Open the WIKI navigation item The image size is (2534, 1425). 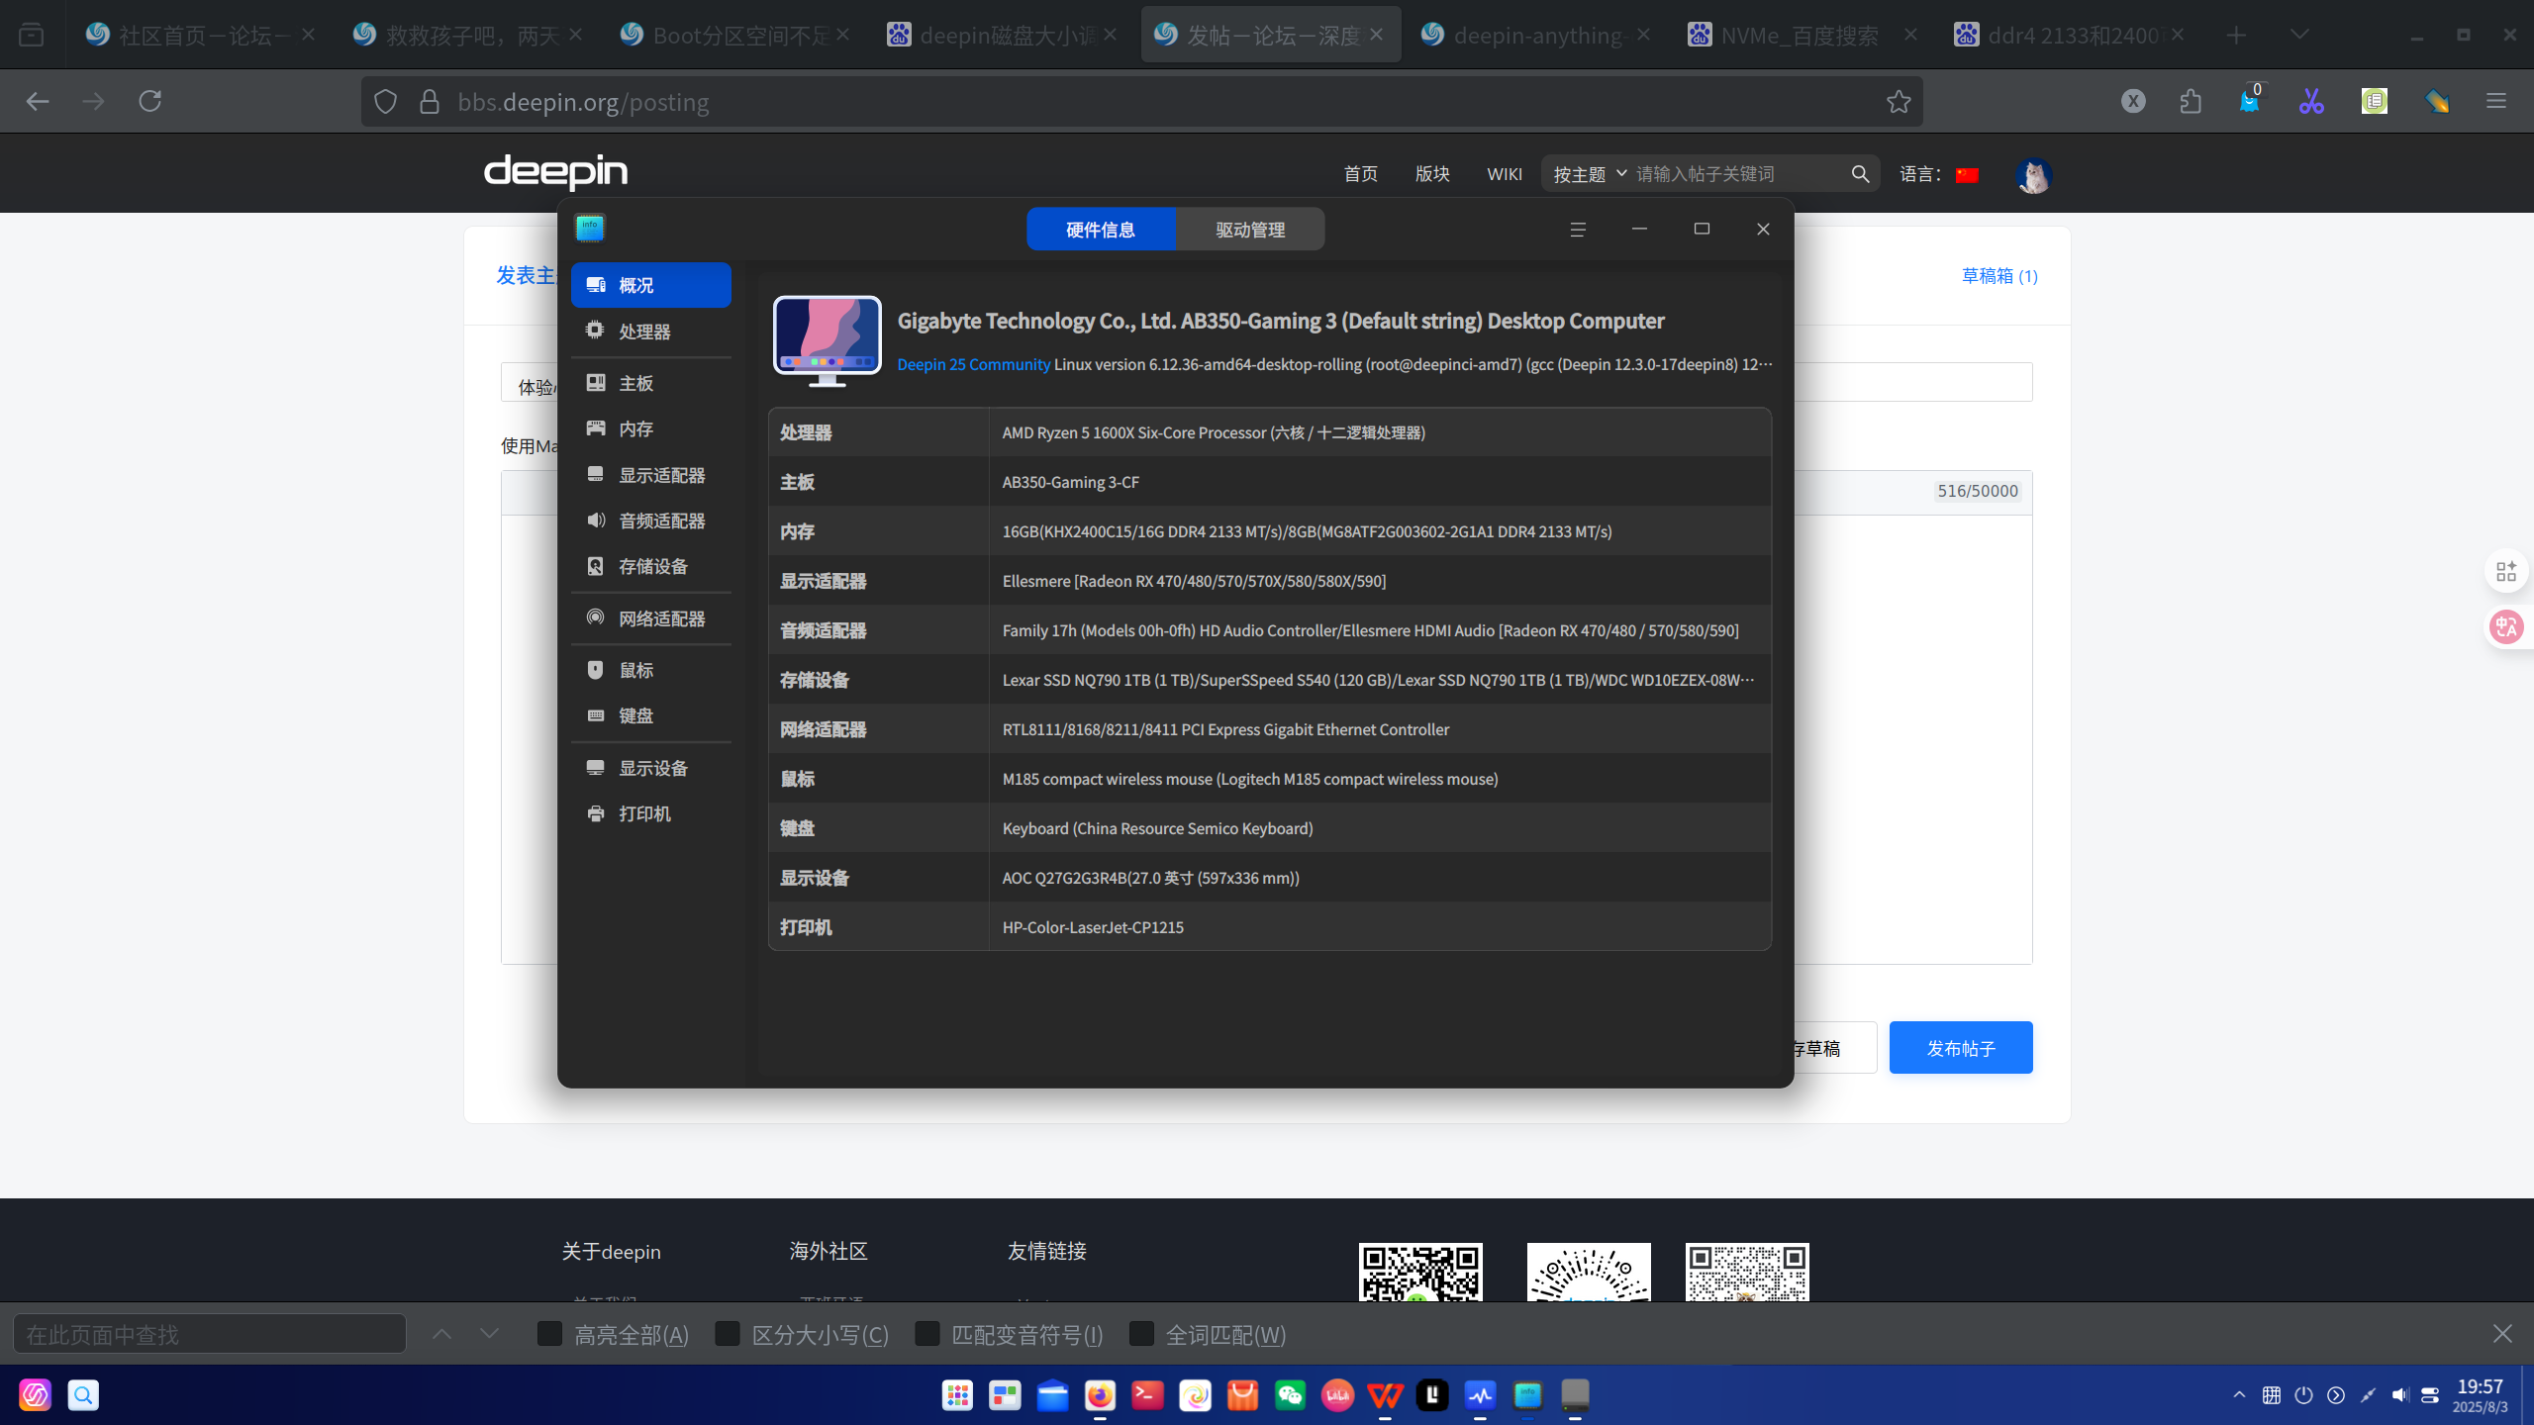coord(1505,174)
